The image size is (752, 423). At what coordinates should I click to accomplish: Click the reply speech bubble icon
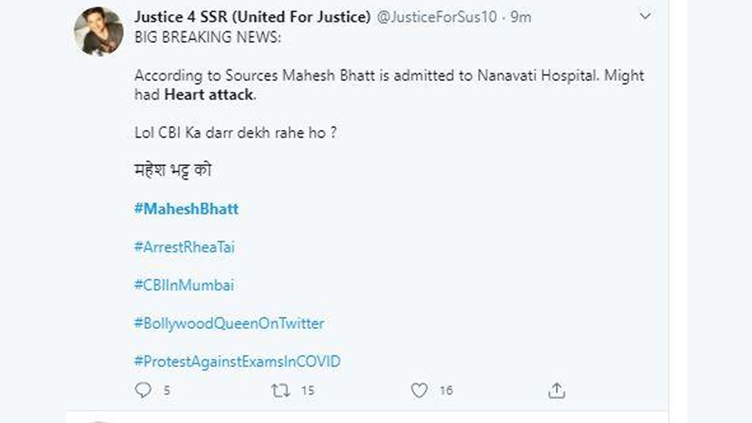point(143,391)
